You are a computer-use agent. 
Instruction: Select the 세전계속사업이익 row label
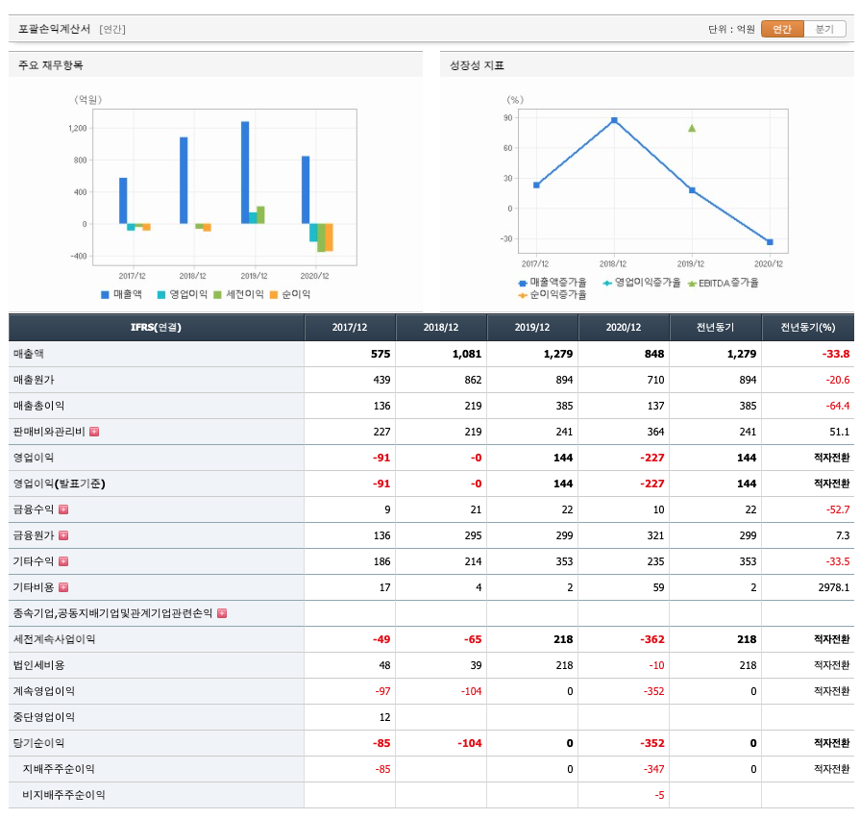pyautogui.click(x=55, y=639)
